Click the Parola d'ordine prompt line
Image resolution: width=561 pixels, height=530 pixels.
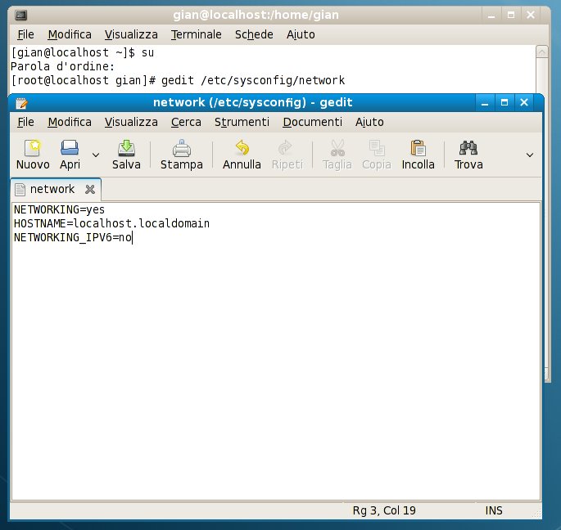(x=62, y=66)
